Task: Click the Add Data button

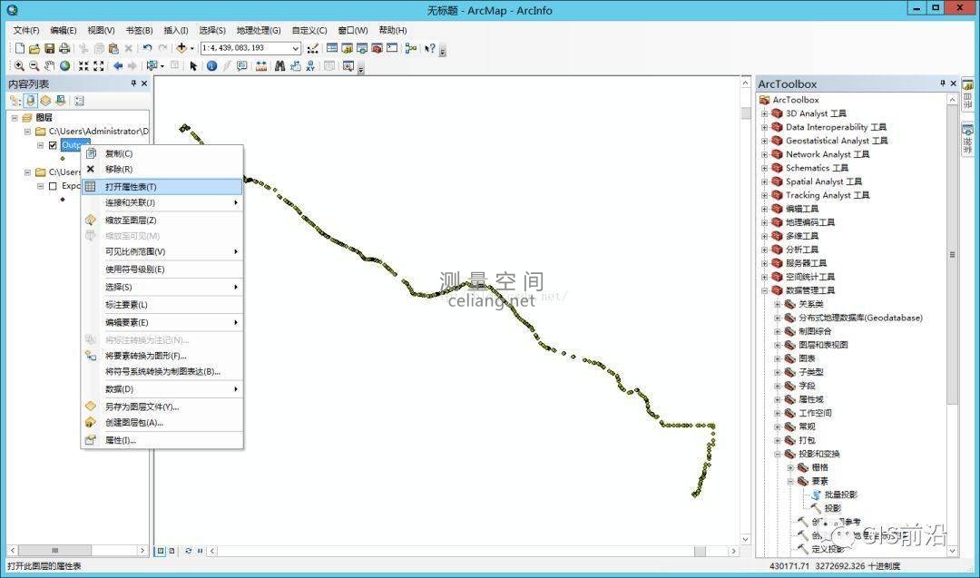Action: [x=181, y=48]
